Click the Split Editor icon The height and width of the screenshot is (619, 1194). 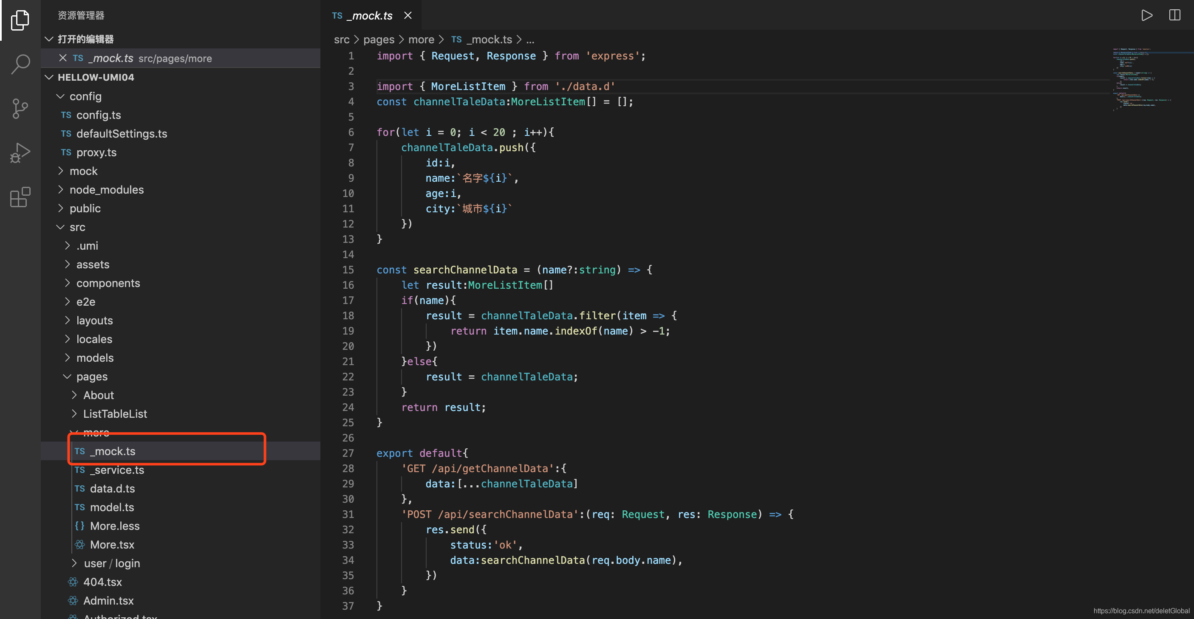(x=1174, y=15)
